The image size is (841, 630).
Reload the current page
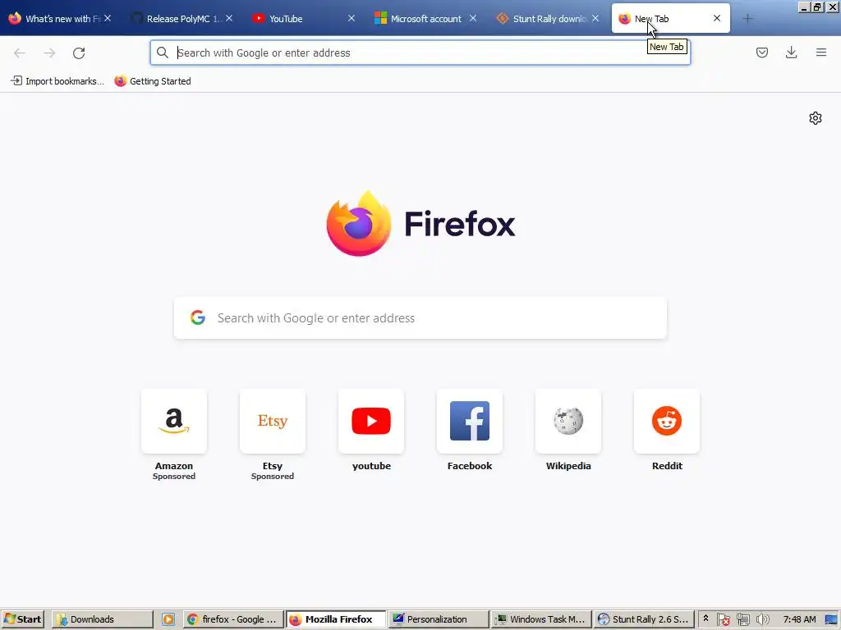point(79,53)
